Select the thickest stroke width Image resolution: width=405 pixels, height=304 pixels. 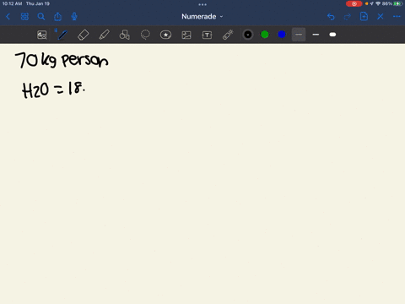pyautogui.click(x=332, y=35)
